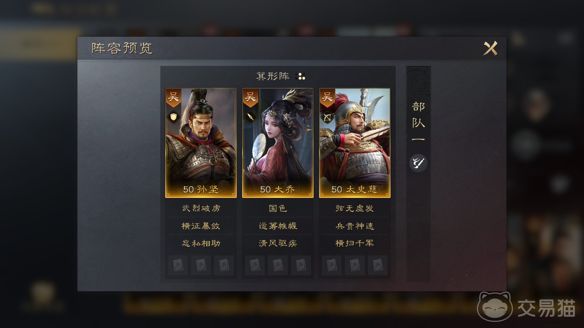Select the 运筹帷幄 skill
The height and width of the screenshot is (328, 584).
pyautogui.click(x=278, y=226)
